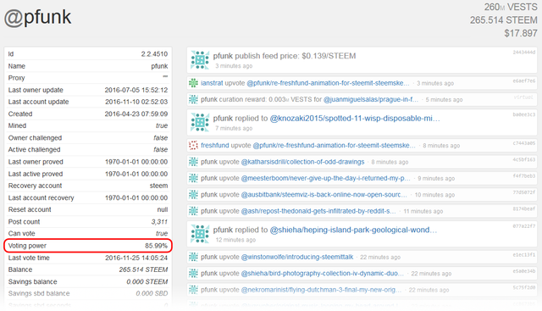This screenshot has width=542, height=311.
Task: Click avatar on nekromarinist upvote row
Action: coord(193,290)
